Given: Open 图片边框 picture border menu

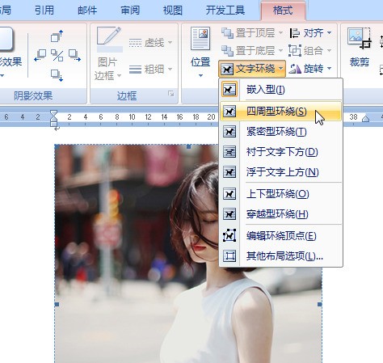Looking at the screenshot, I should pos(108,53).
